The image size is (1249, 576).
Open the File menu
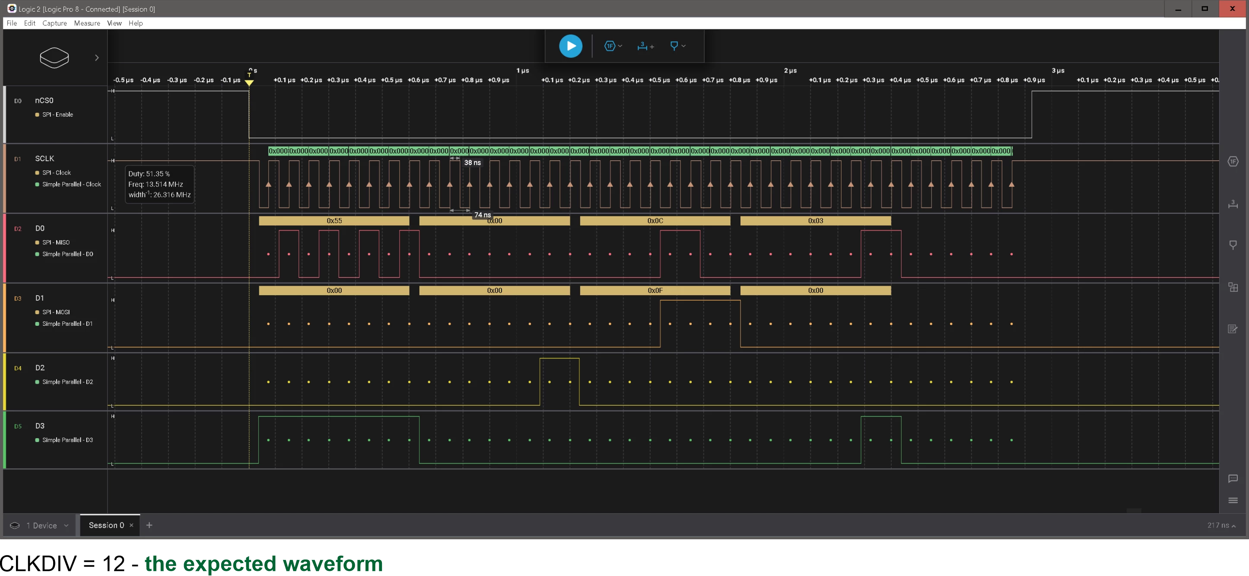[12, 23]
